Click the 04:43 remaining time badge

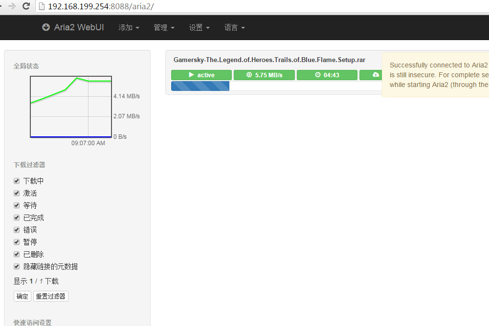click(327, 75)
